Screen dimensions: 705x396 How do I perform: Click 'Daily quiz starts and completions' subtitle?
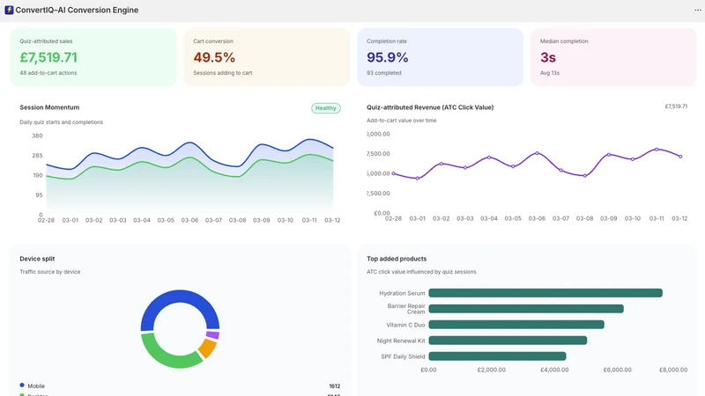click(61, 122)
